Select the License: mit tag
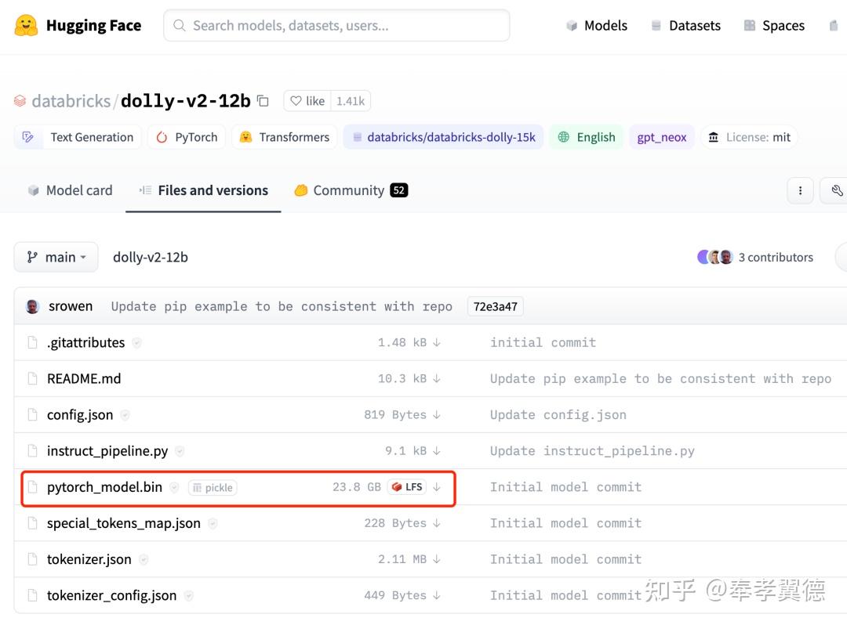Image resolution: width=847 pixels, height=625 pixels. point(749,137)
